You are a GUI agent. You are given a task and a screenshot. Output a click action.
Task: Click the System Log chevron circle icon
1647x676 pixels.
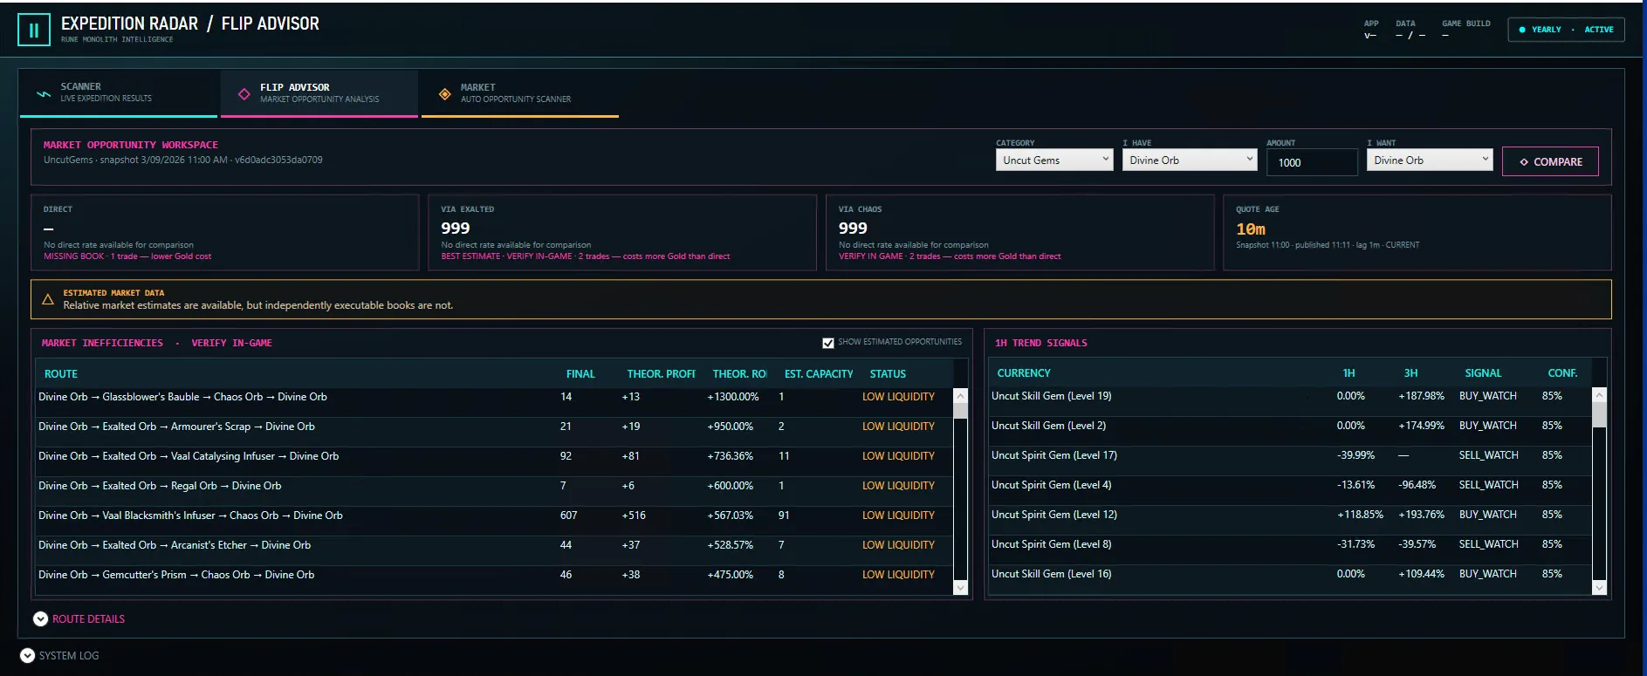(27, 656)
